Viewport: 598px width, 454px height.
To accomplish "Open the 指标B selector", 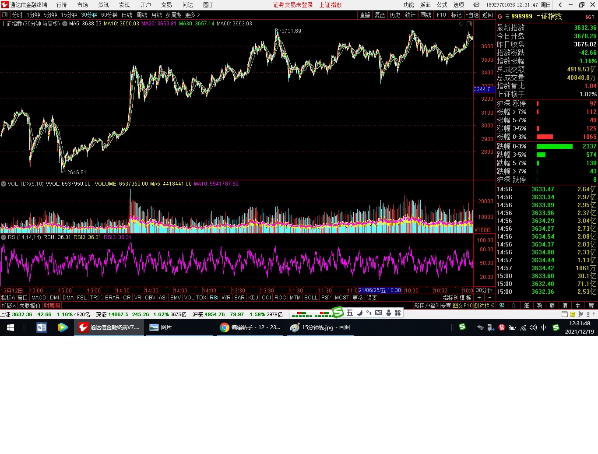I will coord(450,298).
